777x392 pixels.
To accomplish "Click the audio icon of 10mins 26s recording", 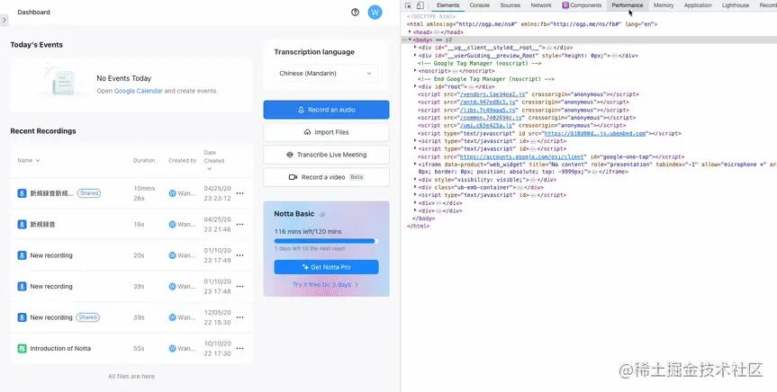I will pos(22,193).
